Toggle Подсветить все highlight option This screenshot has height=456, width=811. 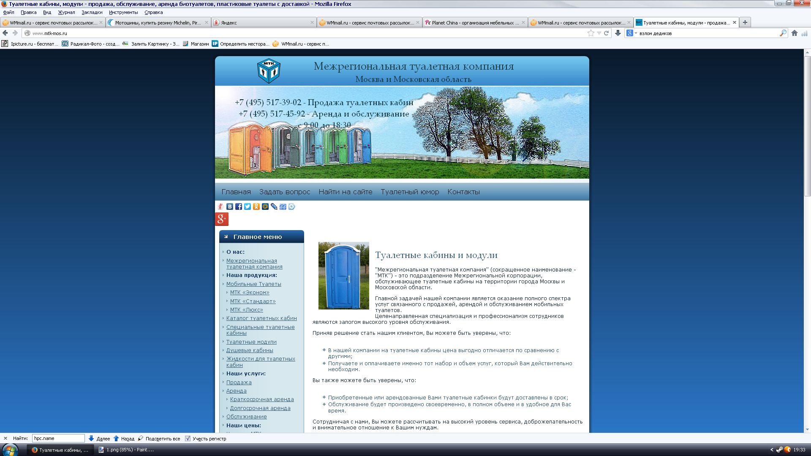click(x=159, y=438)
